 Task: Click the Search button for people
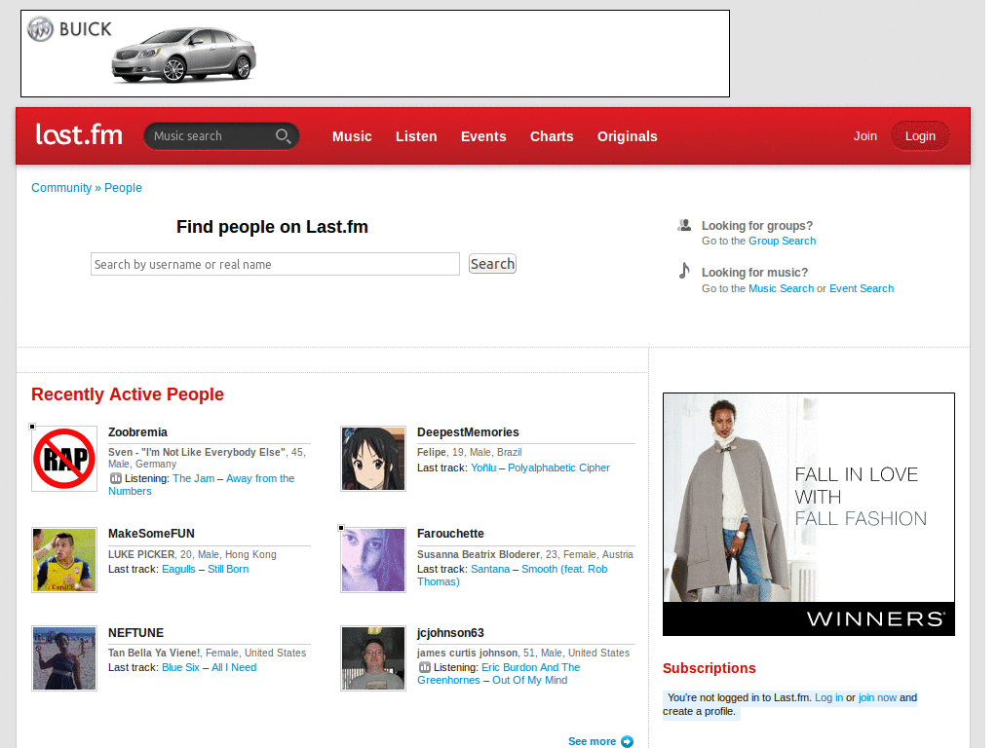pyautogui.click(x=492, y=263)
